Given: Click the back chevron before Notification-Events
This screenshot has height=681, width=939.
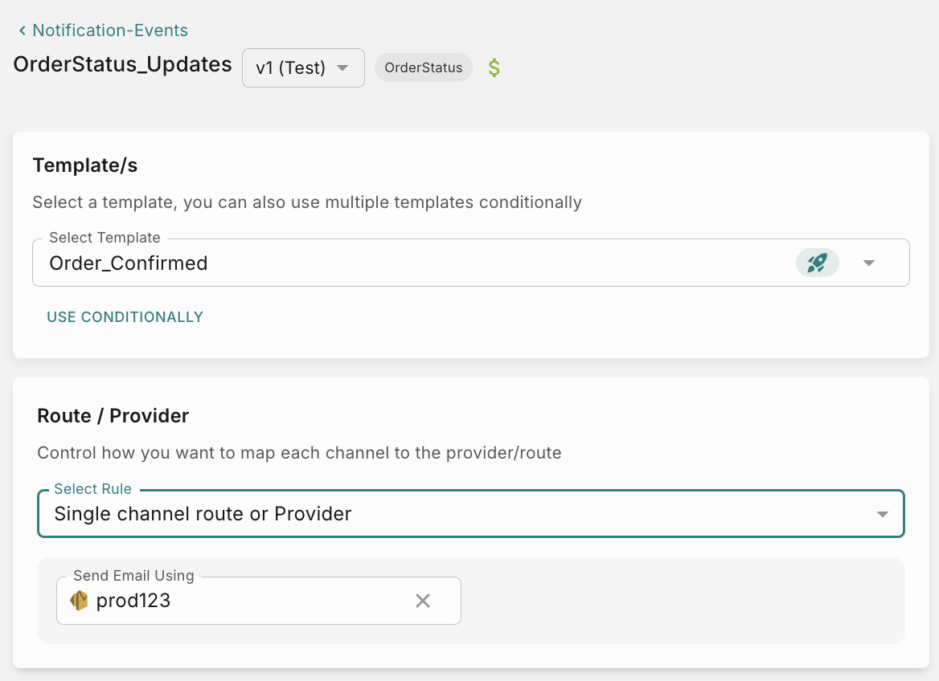Looking at the screenshot, I should pyautogui.click(x=22, y=31).
